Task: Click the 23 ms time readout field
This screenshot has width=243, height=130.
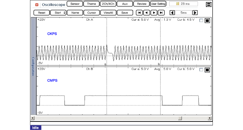Action: click(x=183, y=4)
